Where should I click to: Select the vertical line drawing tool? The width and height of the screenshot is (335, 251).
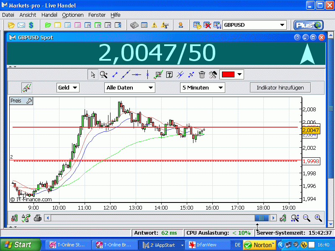click(147, 75)
